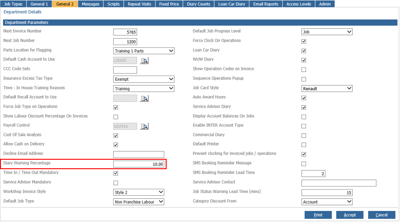Image resolution: width=400 pixels, height=222 pixels.
Task: Open Category Discount From dropdown
Action: pyautogui.click(x=327, y=202)
